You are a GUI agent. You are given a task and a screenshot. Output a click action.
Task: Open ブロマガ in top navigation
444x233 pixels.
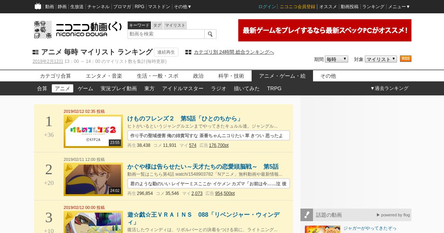pyautogui.click(x=122, y=7)
